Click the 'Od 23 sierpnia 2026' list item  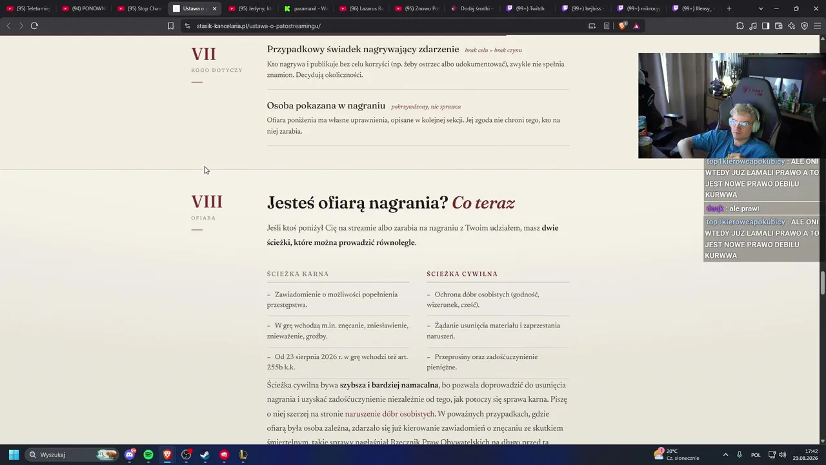(x=337, y=362)
